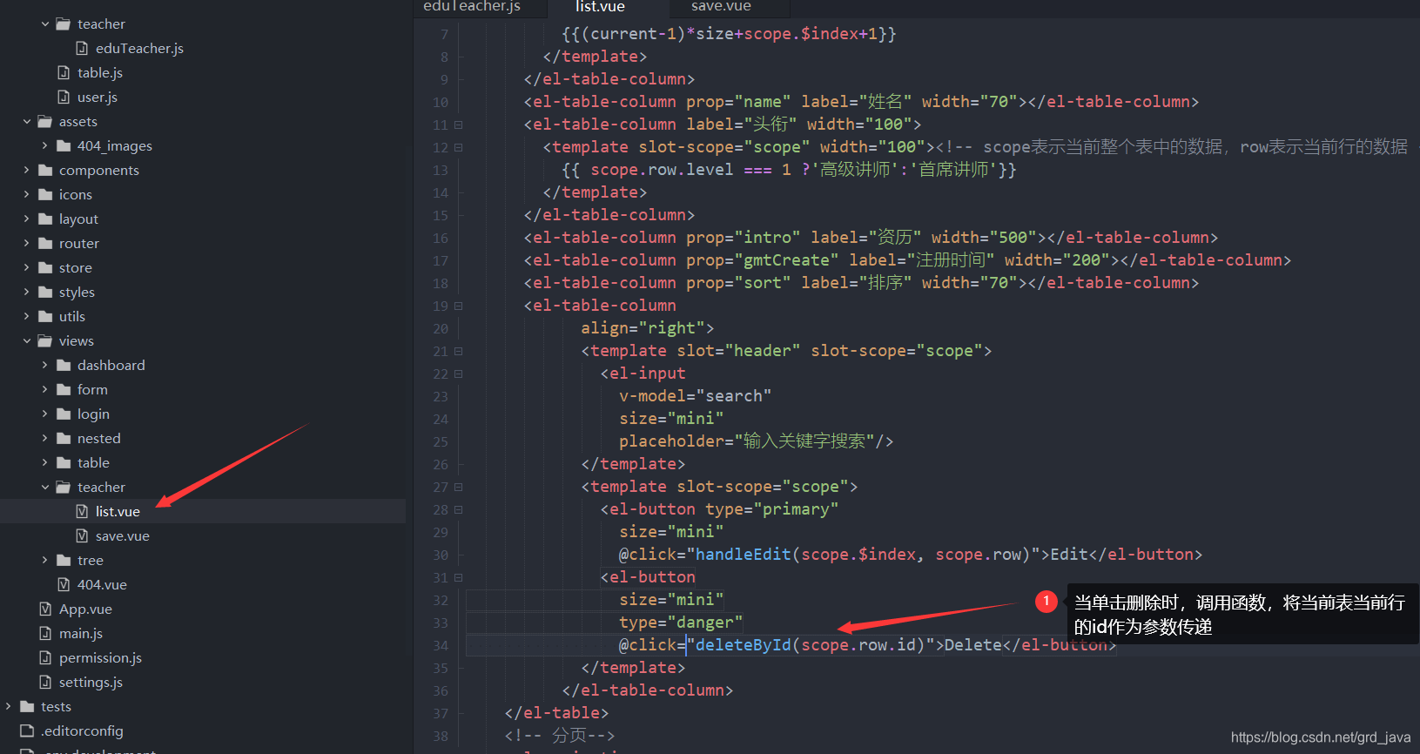The width and height of the screenshot is (1420, 754).
Task: Click the list.vue Vue file icon
Action: [82, 512]
